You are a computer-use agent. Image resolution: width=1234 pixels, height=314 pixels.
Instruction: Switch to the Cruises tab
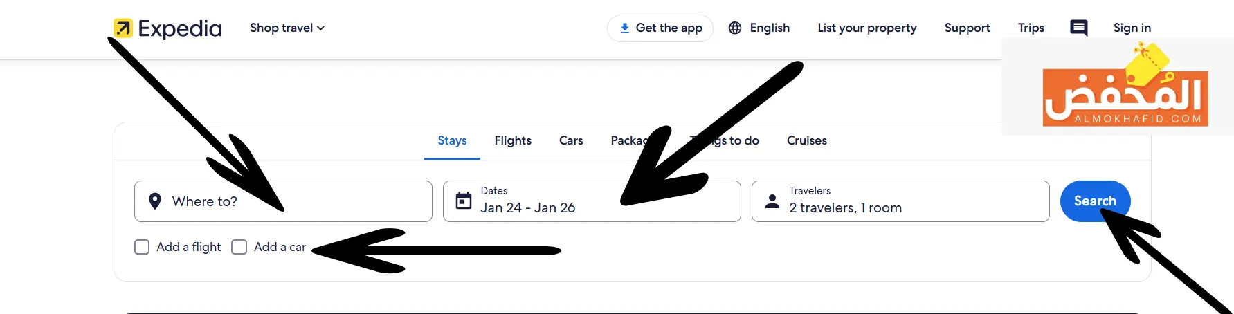tap(807, 140)
